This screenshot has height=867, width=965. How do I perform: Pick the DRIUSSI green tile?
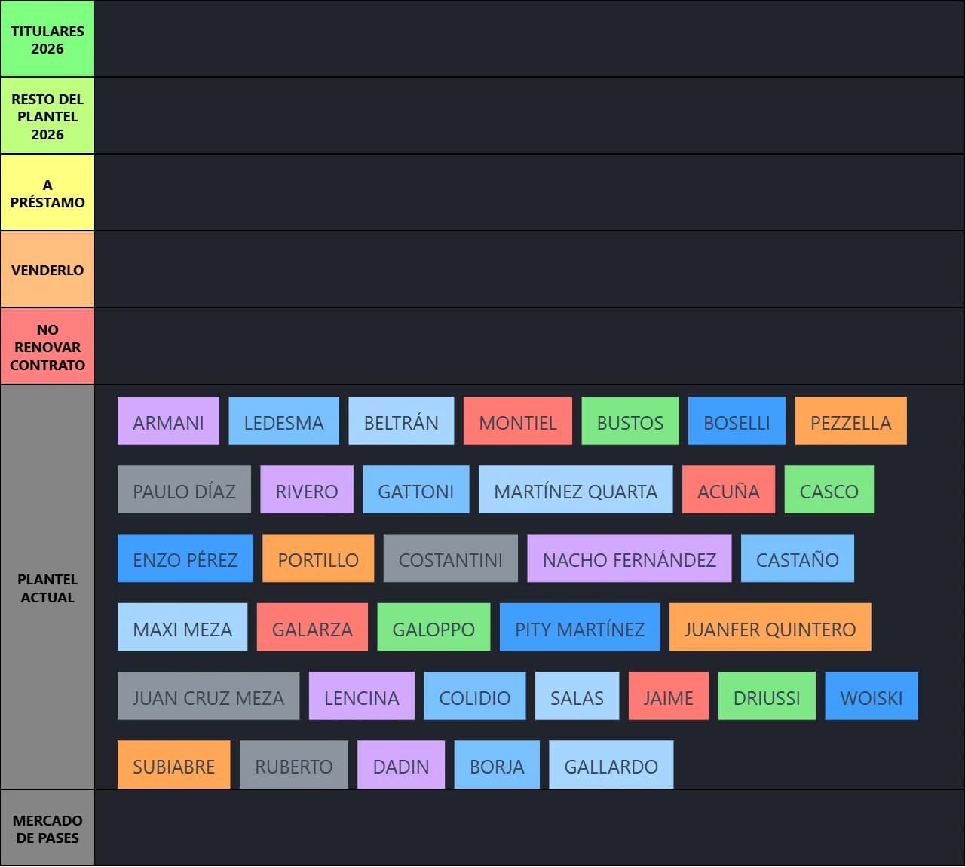[766, 697]
